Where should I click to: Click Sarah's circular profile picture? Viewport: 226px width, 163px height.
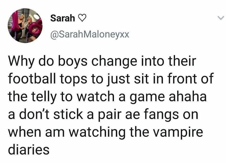[25, 25]
